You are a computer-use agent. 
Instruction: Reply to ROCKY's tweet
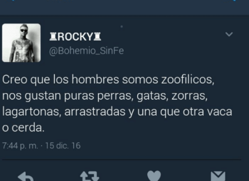(x=26, y=176)
